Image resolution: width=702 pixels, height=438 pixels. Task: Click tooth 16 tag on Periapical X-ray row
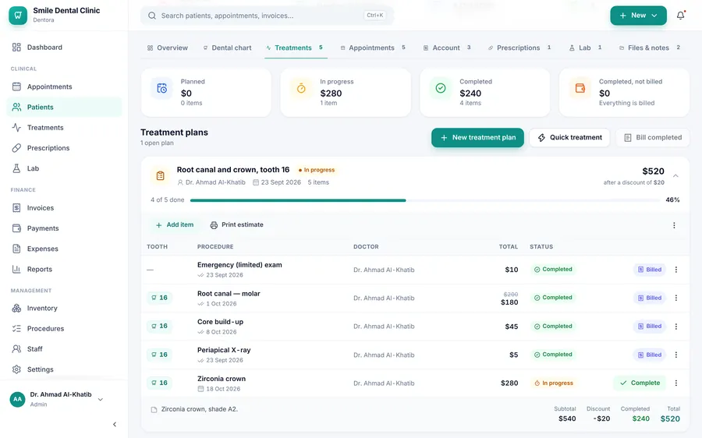[x=159, y=355]
